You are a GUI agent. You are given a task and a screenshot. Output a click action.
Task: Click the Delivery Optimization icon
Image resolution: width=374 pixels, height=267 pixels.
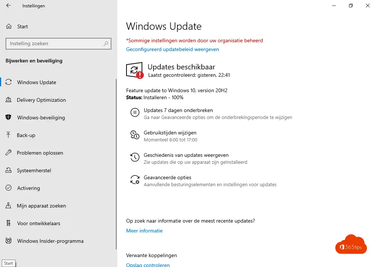click(8, 100)
